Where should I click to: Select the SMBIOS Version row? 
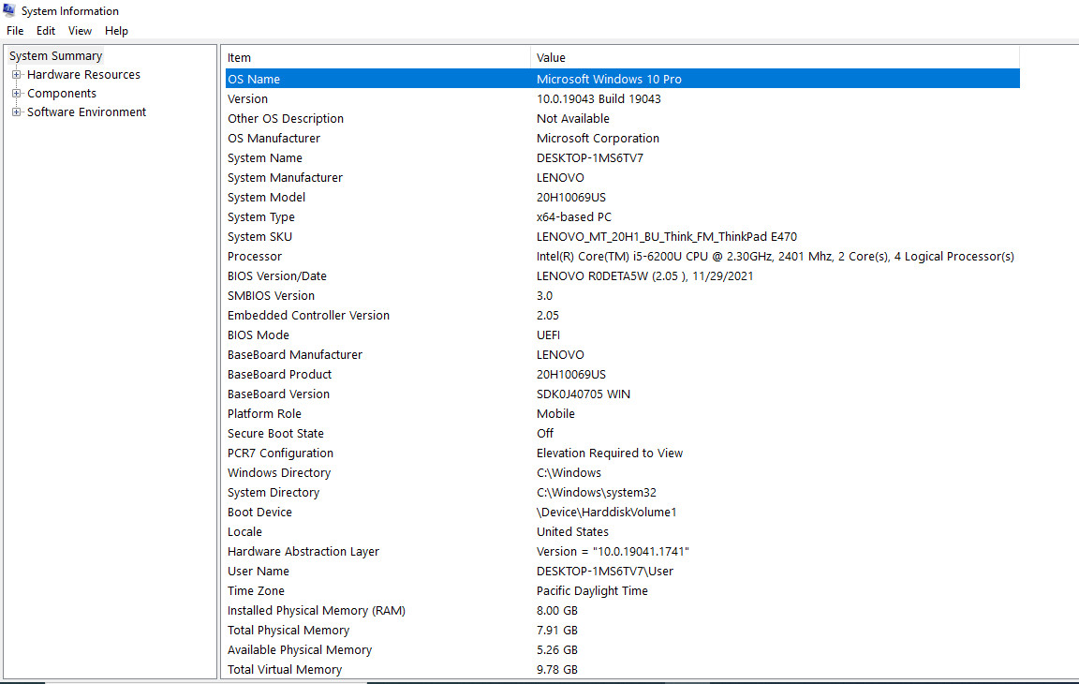[622, 296]
